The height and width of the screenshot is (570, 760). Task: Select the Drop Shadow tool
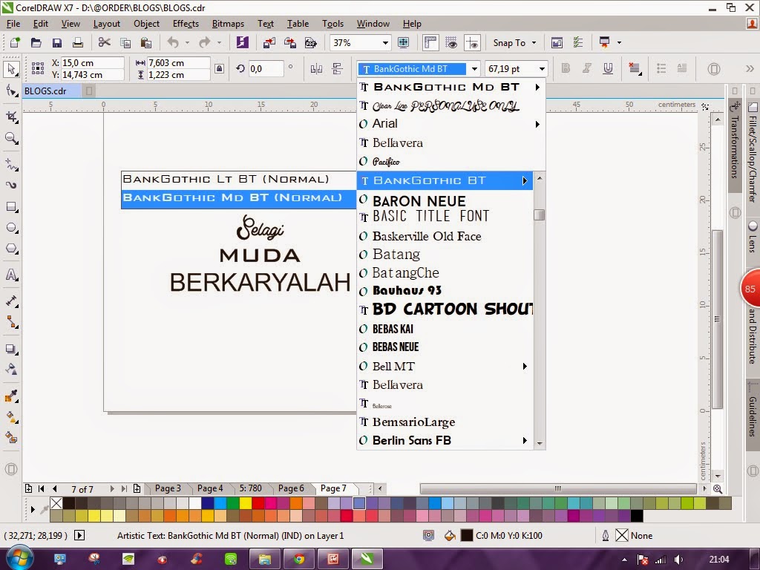[10, 349]
